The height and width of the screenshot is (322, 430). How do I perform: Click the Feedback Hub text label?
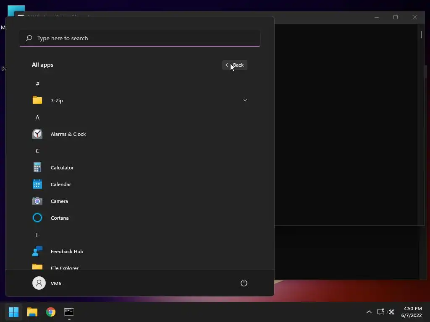(67, 252)
